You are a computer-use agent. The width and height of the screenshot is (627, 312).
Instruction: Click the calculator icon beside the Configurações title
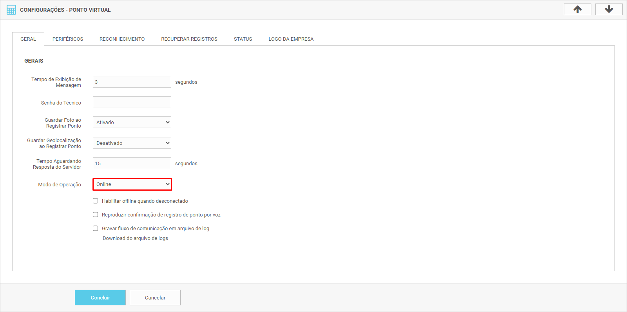[x=11, y=10]
